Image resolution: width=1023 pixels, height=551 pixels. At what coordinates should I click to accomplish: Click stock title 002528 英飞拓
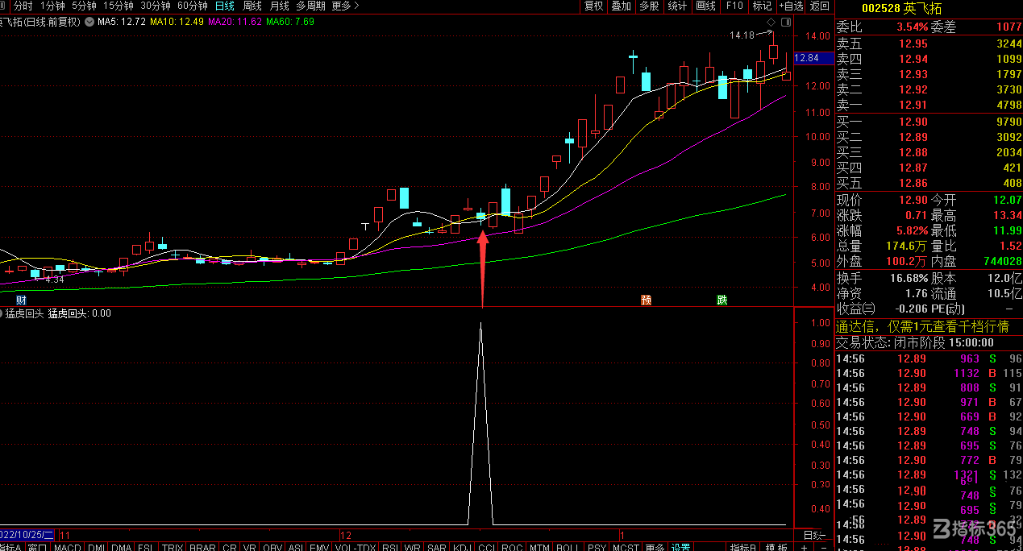(x=901, y=8)
